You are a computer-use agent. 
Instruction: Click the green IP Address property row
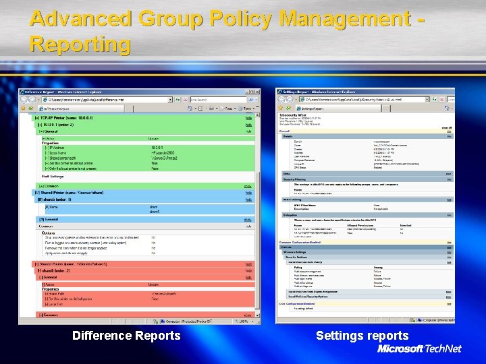(x=148, y=148)
